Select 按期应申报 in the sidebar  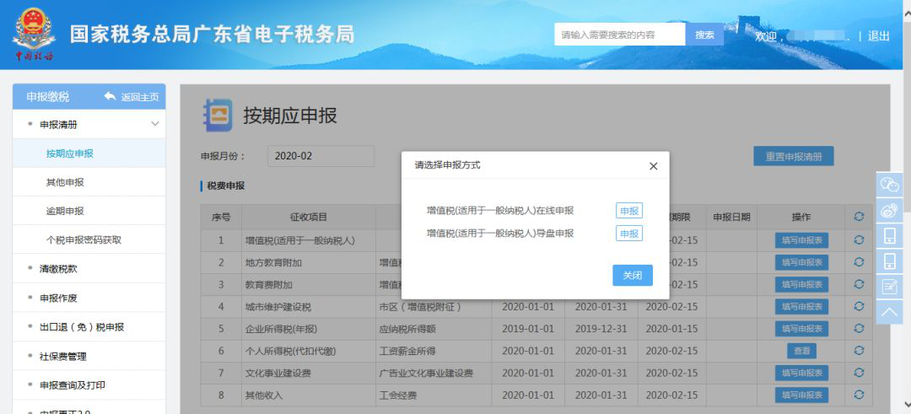89,153
